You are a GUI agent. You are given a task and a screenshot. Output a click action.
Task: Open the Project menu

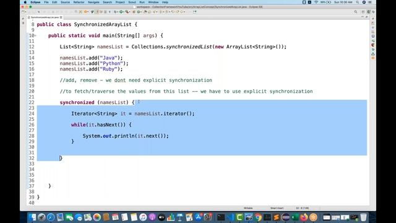120,2
